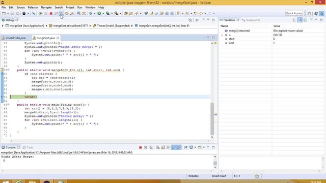
Task: Switch to the Tasks tab
Action: tap(28, 147)
